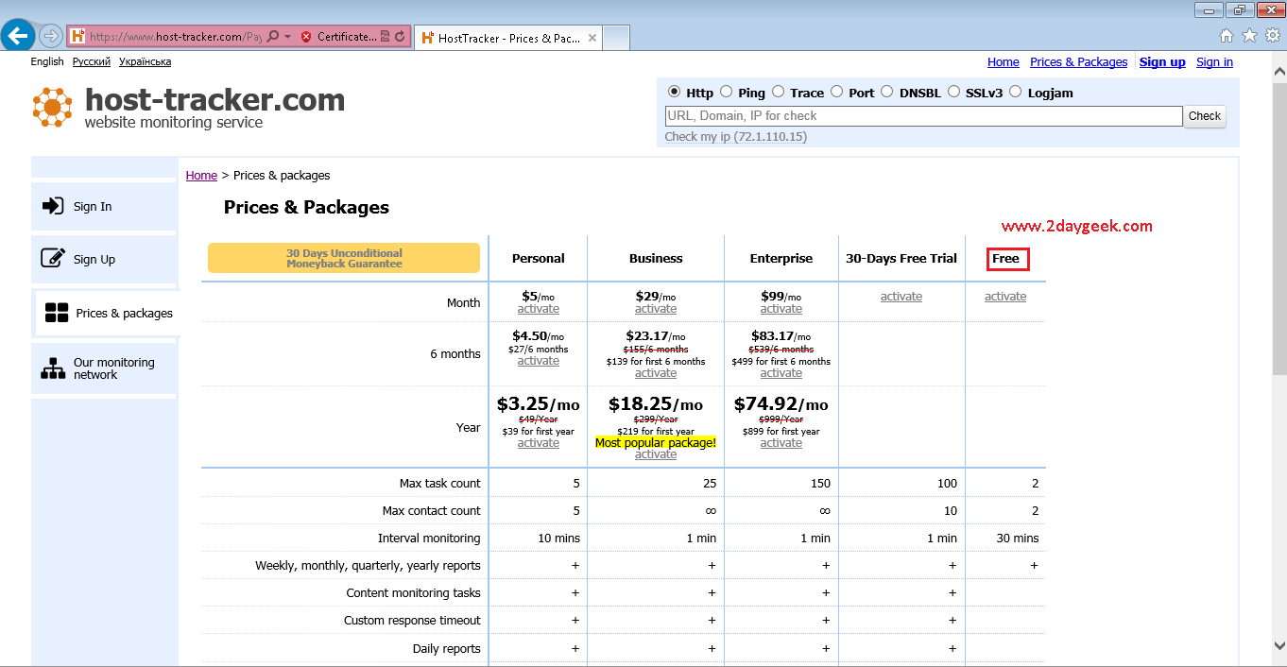The height and width of the screenshot is (667, 1287).
Task: Click the Interval monitoring row label
Action: [429, 539]
